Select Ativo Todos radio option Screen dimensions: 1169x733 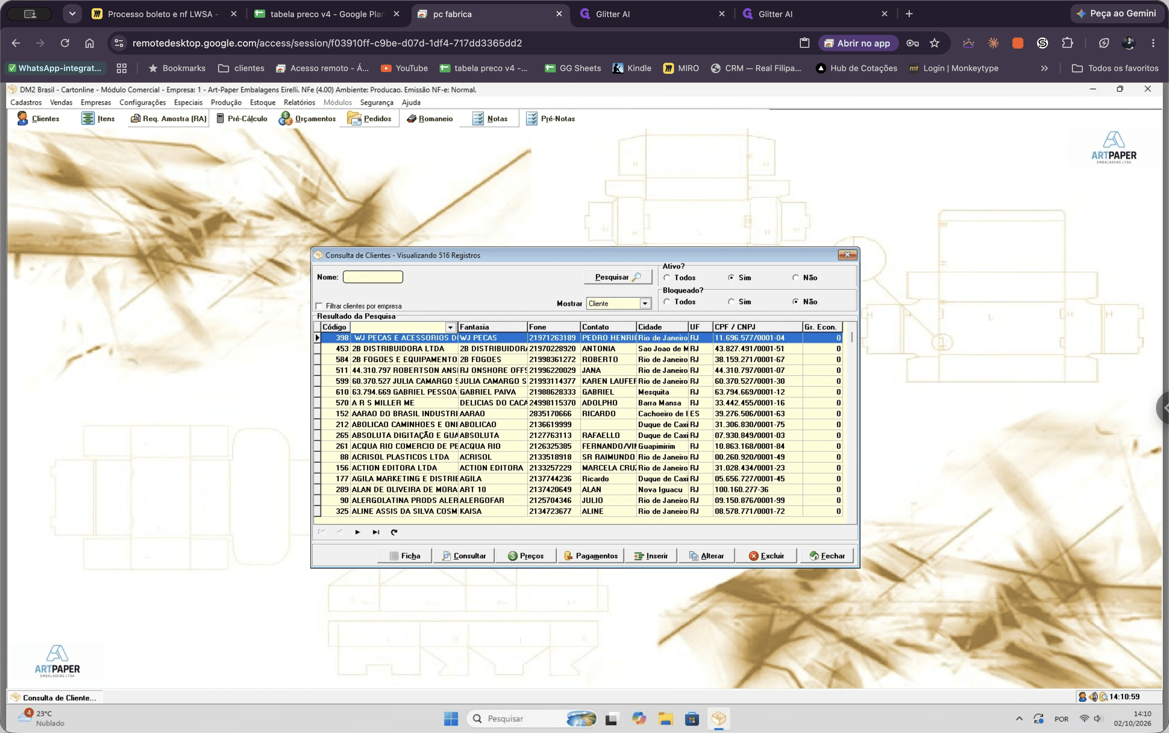click(667, 277)
